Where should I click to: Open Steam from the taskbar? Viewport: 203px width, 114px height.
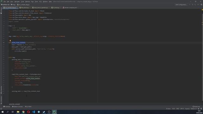coord(44,112)
